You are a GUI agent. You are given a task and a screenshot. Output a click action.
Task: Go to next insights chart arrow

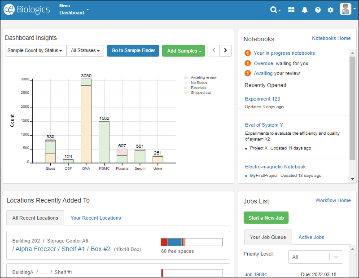click(226, 51)
